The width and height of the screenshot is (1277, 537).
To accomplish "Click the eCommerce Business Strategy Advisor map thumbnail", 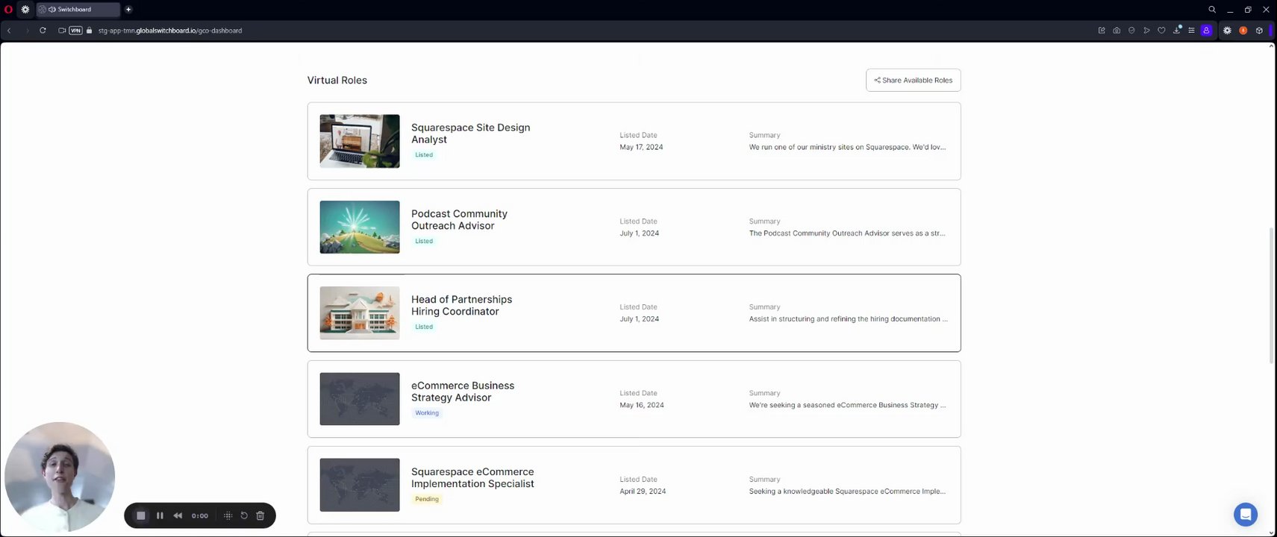I will click(x=360, y=399).
